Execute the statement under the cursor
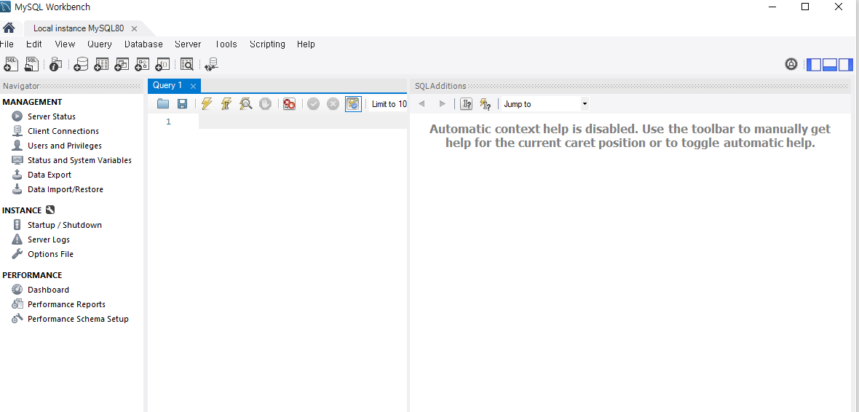859x412 pixels. 226,103
